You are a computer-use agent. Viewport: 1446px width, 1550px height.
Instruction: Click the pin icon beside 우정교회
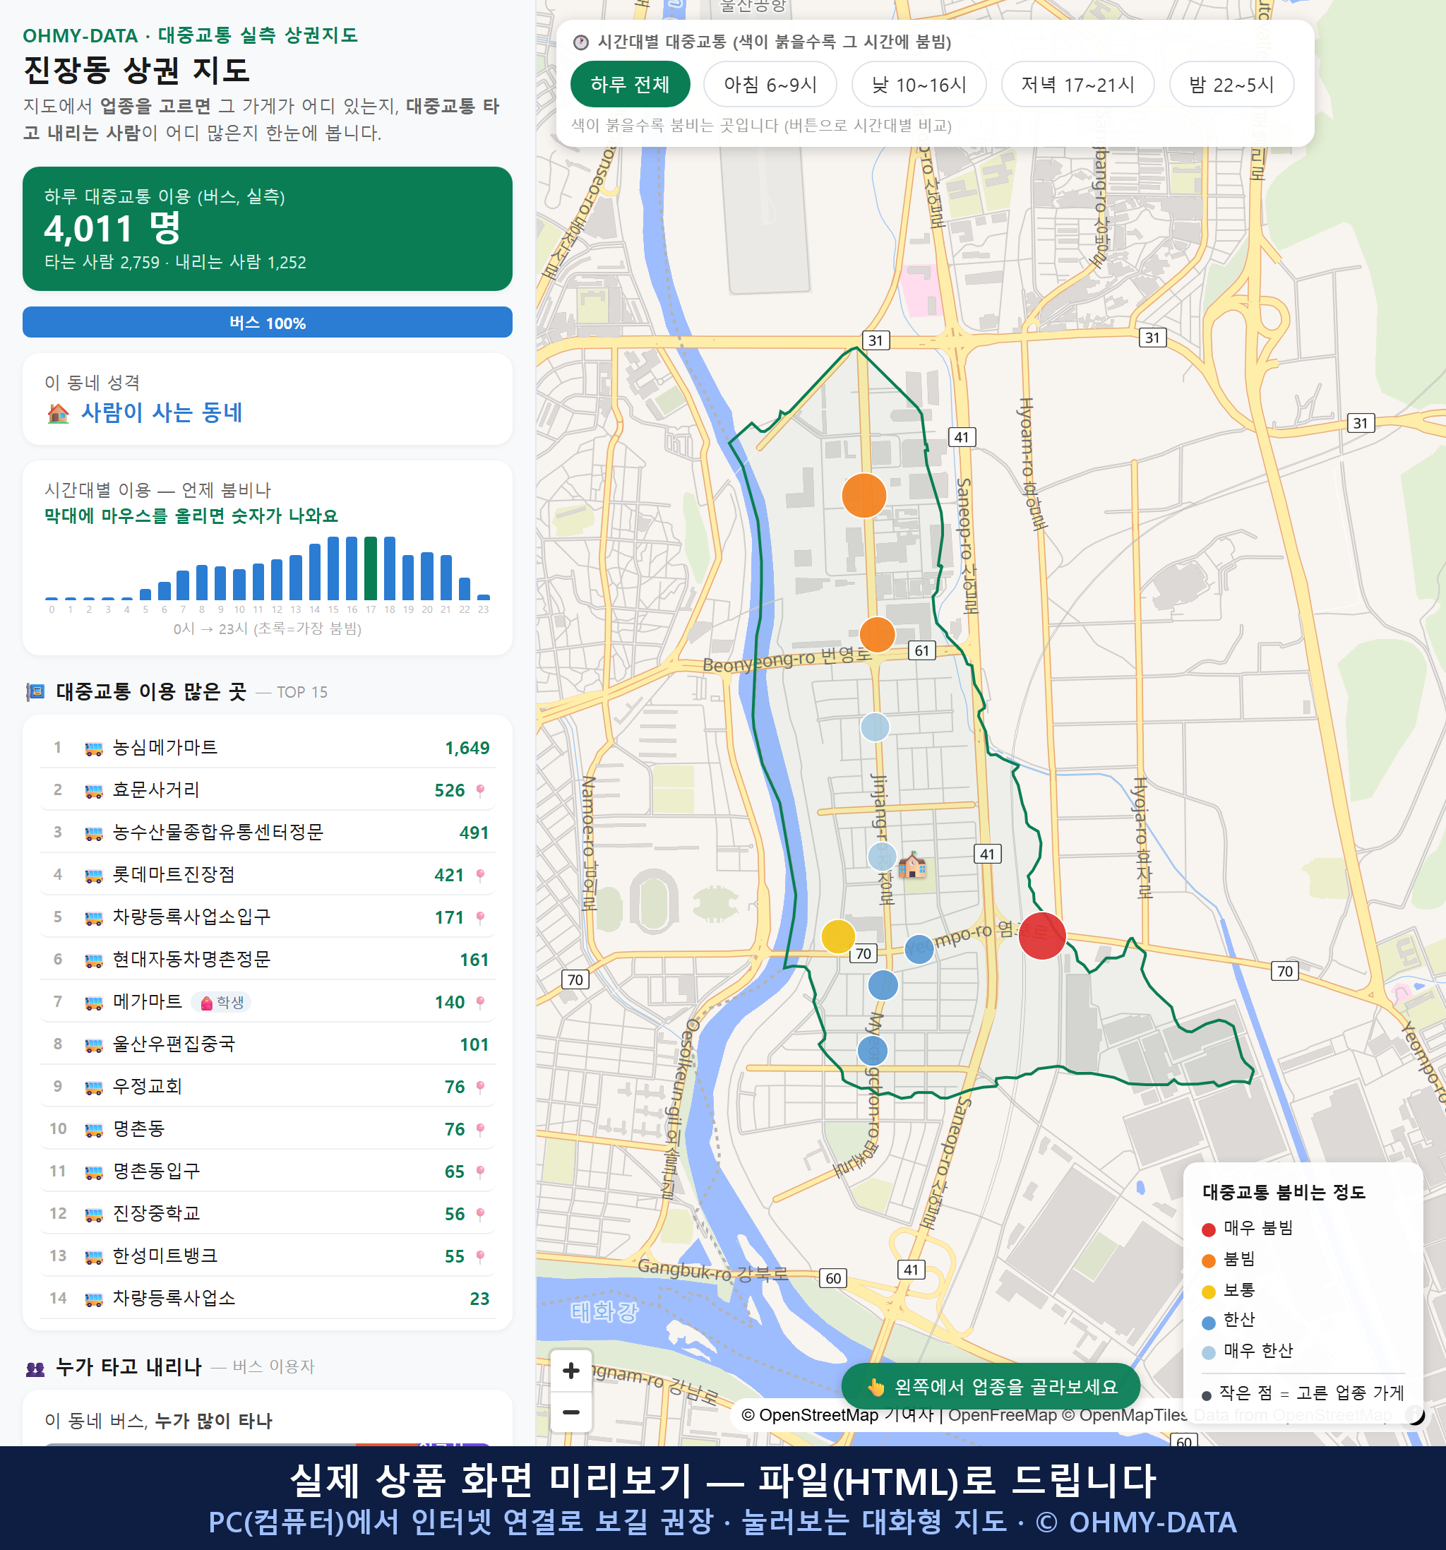(480, 1087)
